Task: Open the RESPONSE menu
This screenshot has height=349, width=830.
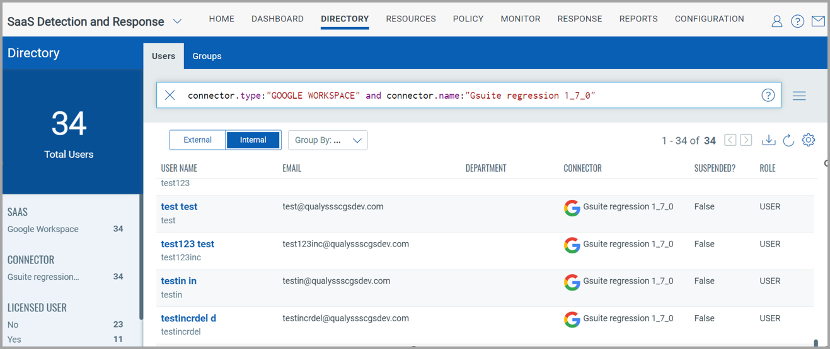Action: pos(580,19)
